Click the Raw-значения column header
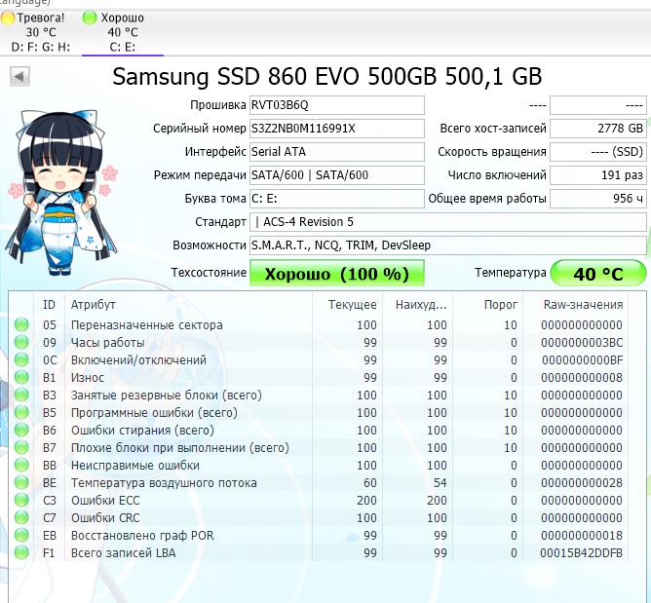The image size is (651, 603). [576, 305]
